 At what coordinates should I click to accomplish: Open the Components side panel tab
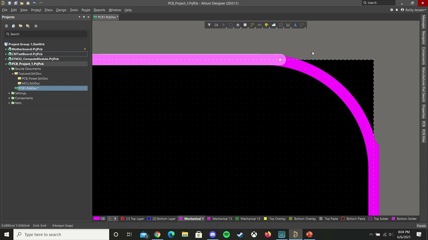(424, 56)
